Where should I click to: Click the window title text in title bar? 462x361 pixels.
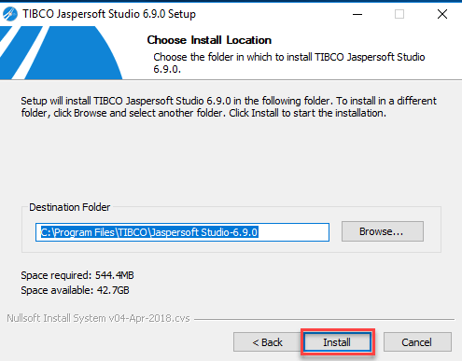click(109, 14)
